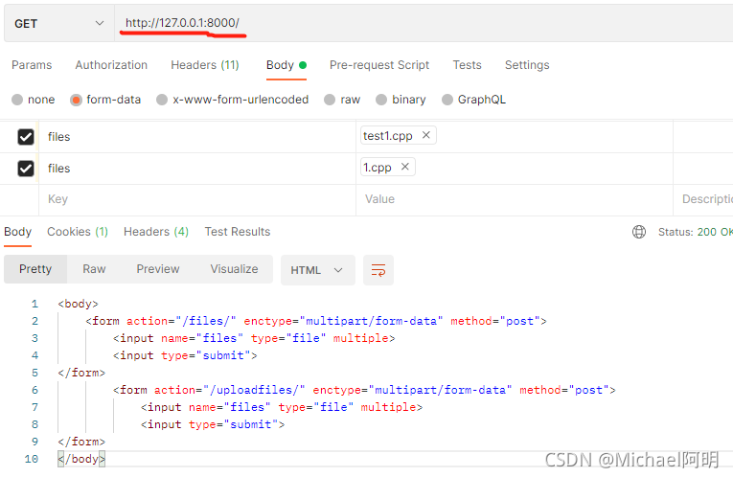Select the binary body option

pyautogui.click(x=381, y=100)
